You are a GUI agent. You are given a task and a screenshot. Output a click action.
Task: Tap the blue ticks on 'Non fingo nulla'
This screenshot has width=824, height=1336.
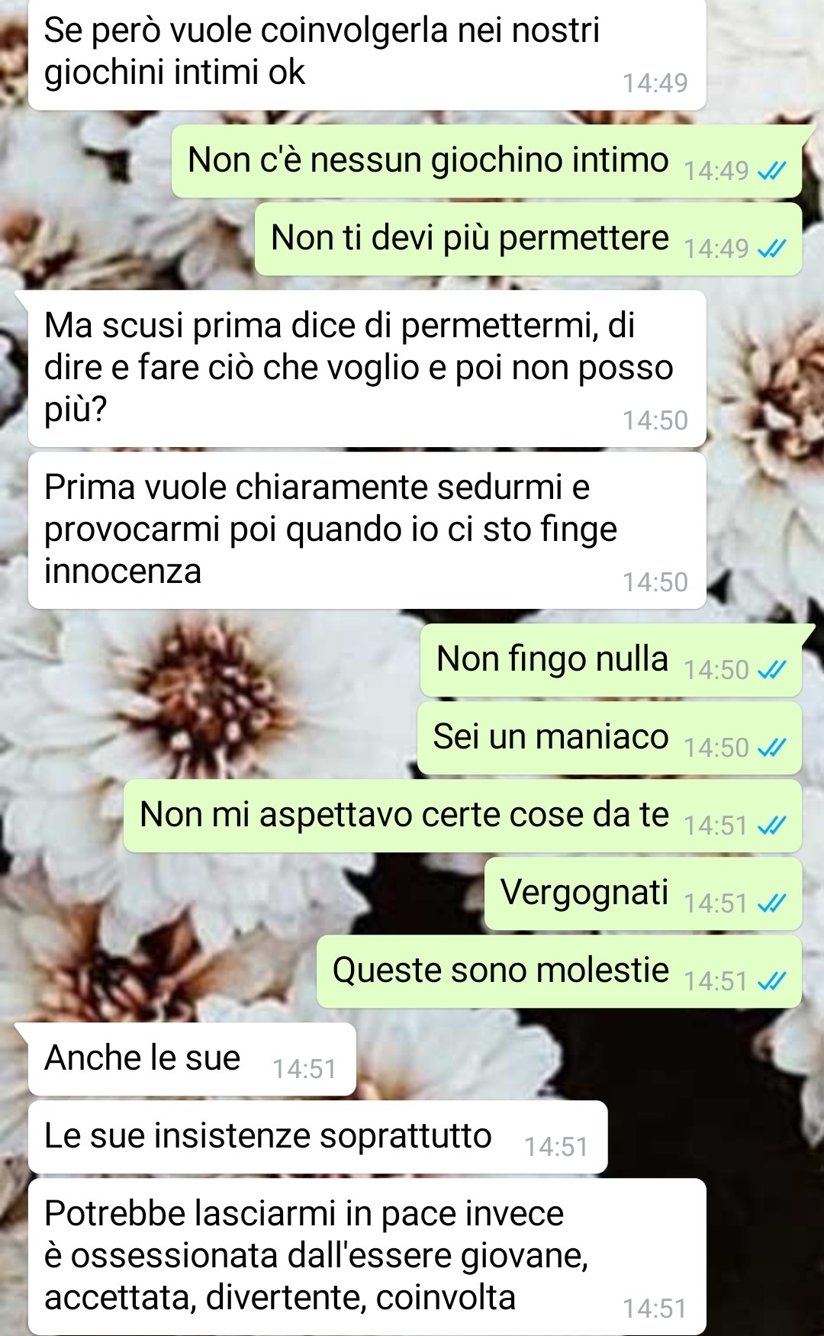771,671
